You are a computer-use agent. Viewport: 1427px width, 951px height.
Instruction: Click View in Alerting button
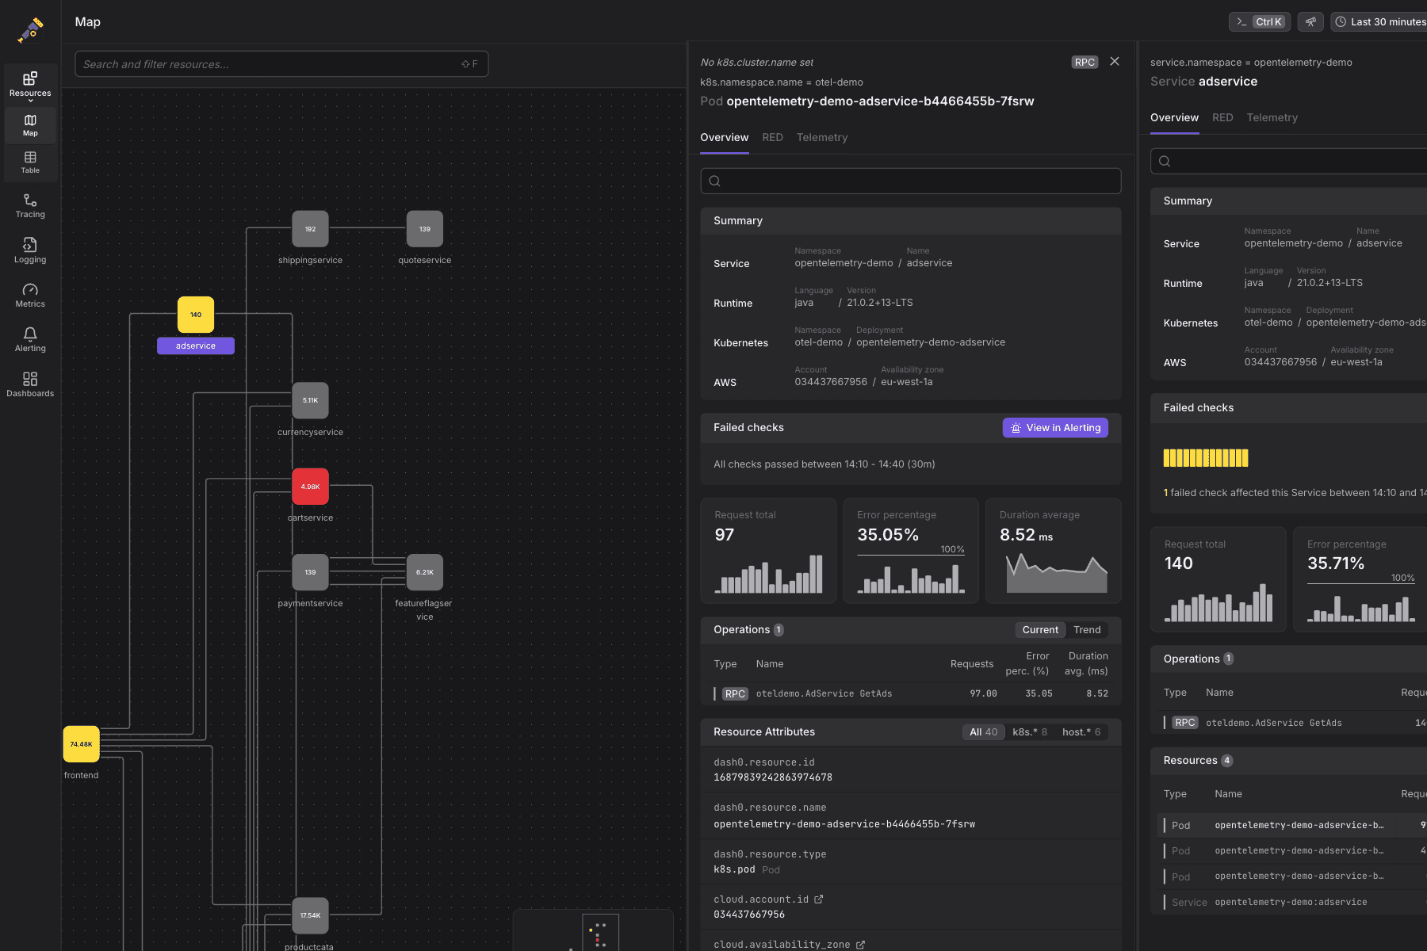coord(1055,428)
